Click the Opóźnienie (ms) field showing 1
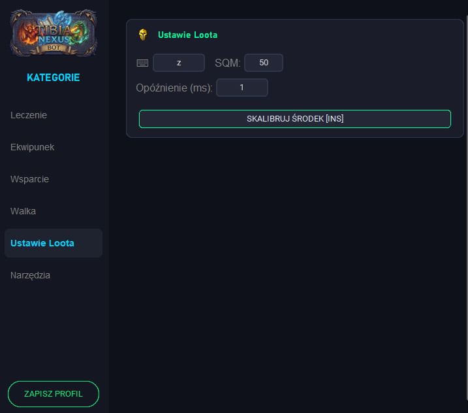 pos(242,88)
